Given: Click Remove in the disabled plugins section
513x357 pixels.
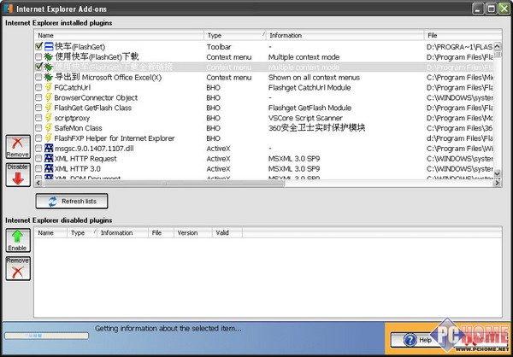Looking at the screenshot, I should pyautogui.click(x=18, y=268).
